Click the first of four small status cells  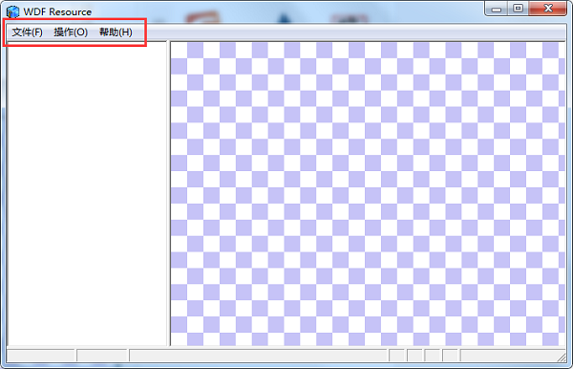(397, 355)
